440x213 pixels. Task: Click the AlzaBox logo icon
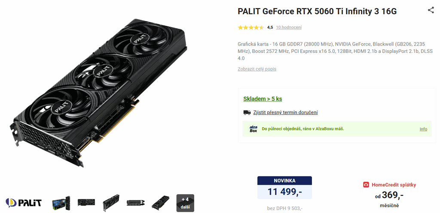pos(253,129)
